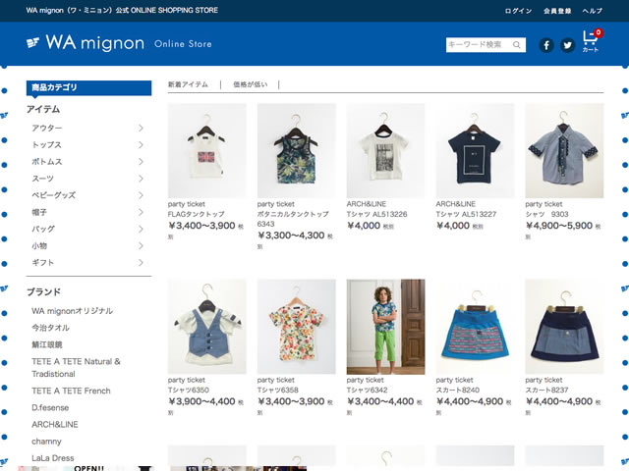Open the 会員登録 link
Viewport: 629px width, 471px height.
tap(557, 11)
